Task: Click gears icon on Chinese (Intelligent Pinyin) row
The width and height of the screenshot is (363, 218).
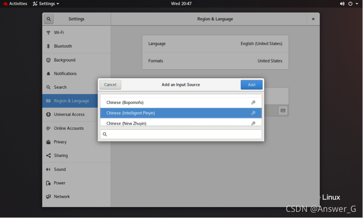Action: coord(253,113)
